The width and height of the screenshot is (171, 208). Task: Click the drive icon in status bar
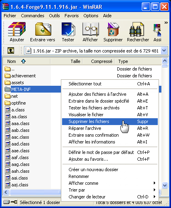coord(6,202)
